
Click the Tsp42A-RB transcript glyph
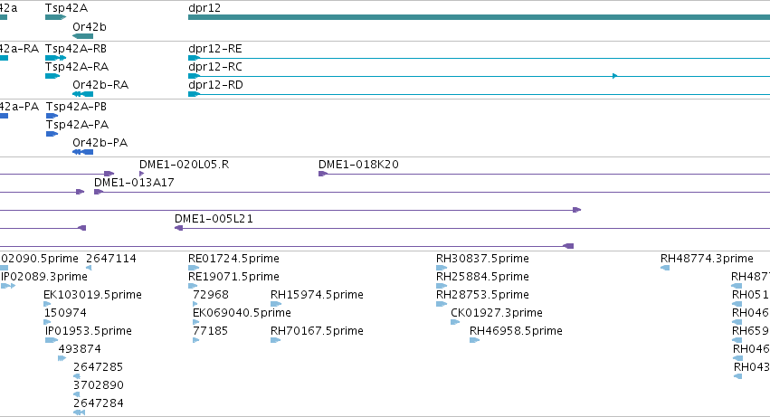(55, 58)
